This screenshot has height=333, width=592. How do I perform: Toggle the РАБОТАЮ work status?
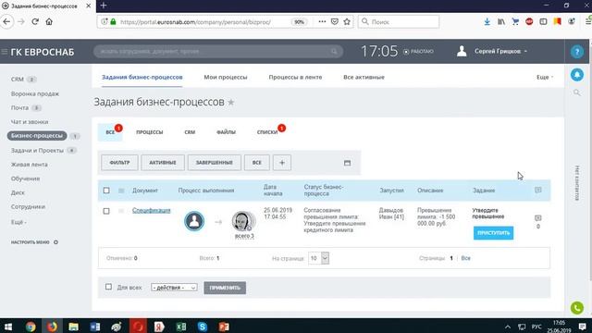418,52
